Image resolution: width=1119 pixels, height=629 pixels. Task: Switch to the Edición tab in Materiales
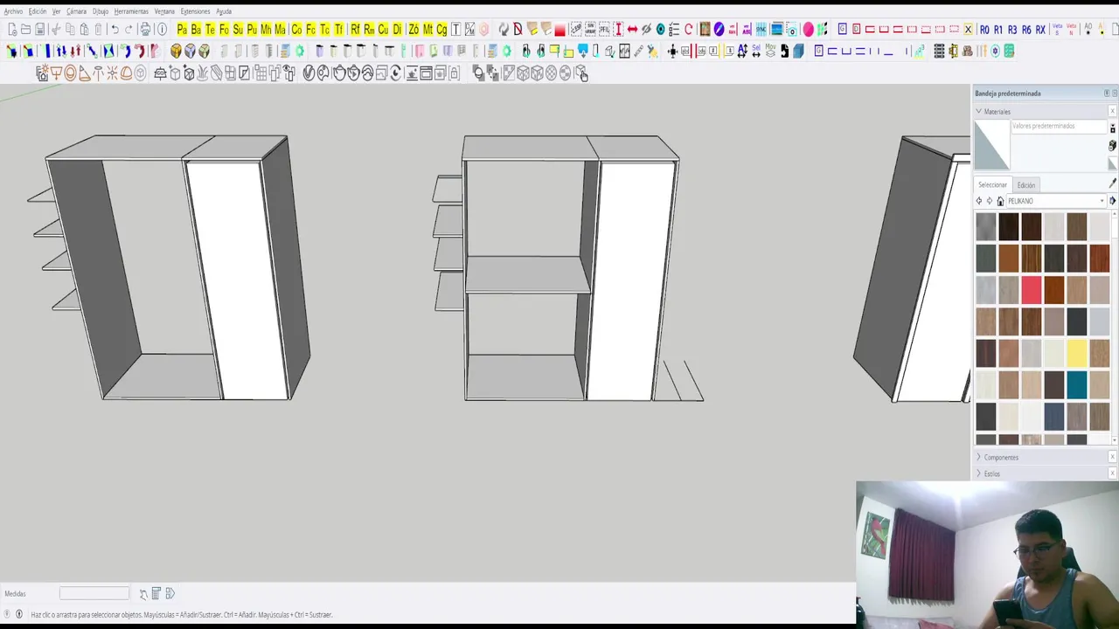(1026, 185)
